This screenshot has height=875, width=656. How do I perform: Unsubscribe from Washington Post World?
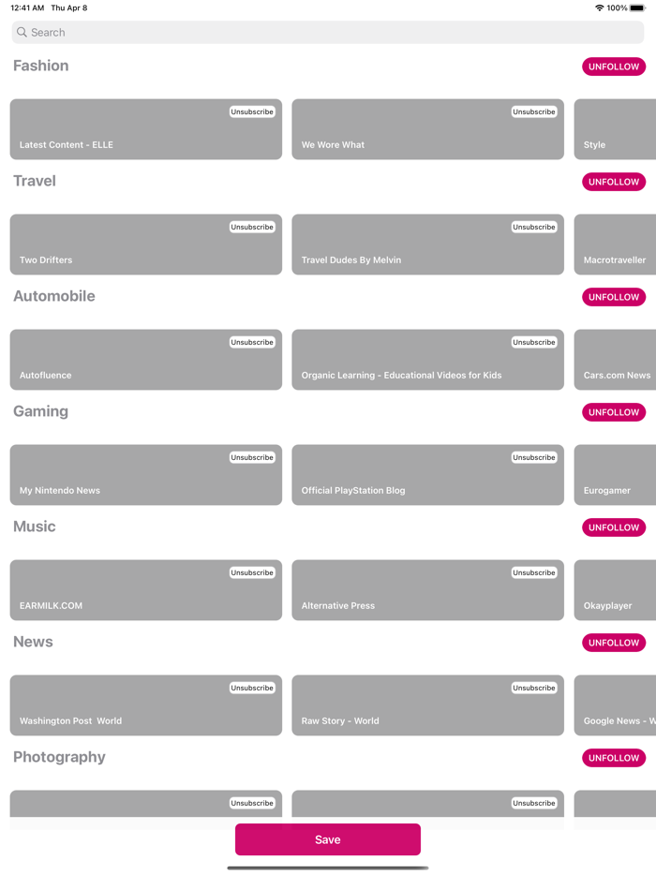pos(252,688)
